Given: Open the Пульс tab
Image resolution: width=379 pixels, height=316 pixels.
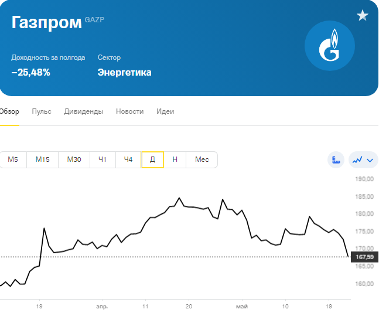Looking at the screenshot, I should coord(42,111).
